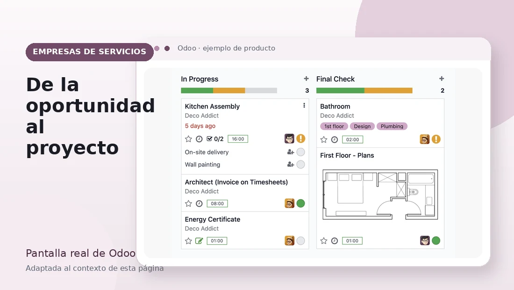The image size is (514, 290).
Task: Open activity clock on First Floor - Plans
Action: click(335, 241)
